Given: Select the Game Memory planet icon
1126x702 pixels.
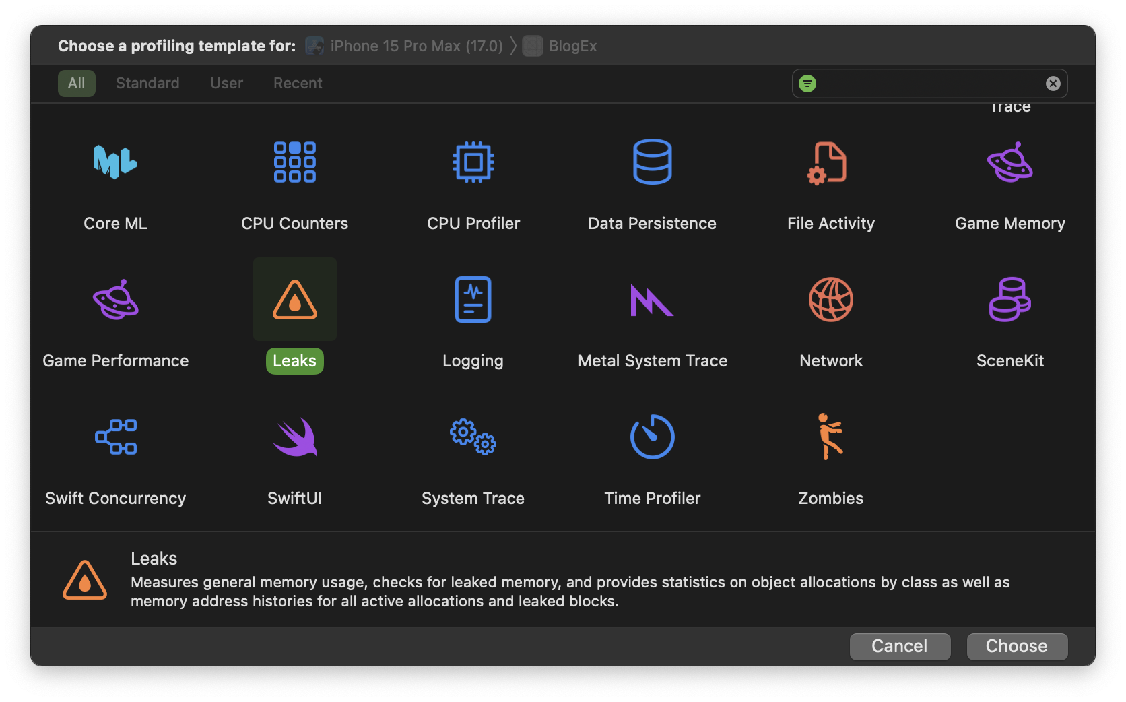Looking at the screenshot, I should [x=1010, y=162].
